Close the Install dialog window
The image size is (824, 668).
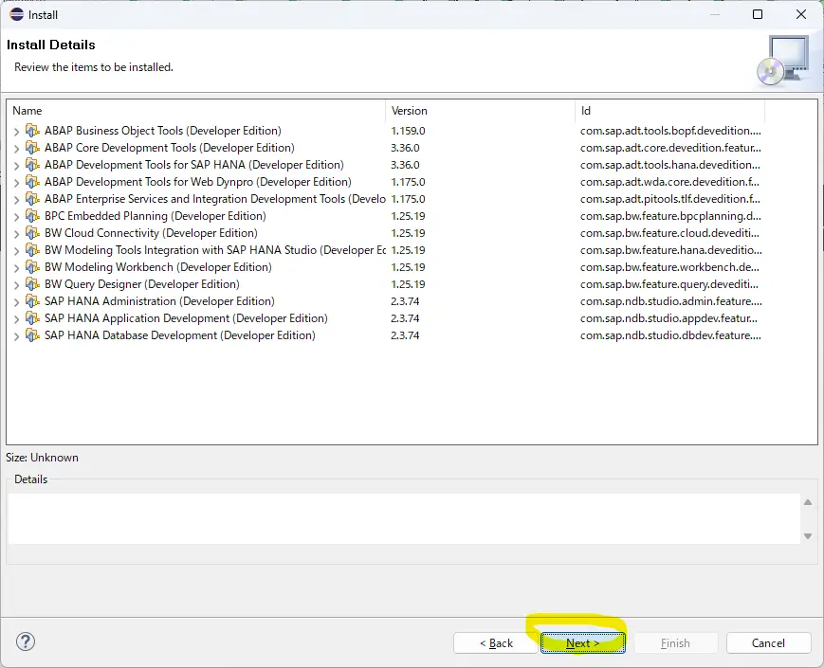click(801, 14)
